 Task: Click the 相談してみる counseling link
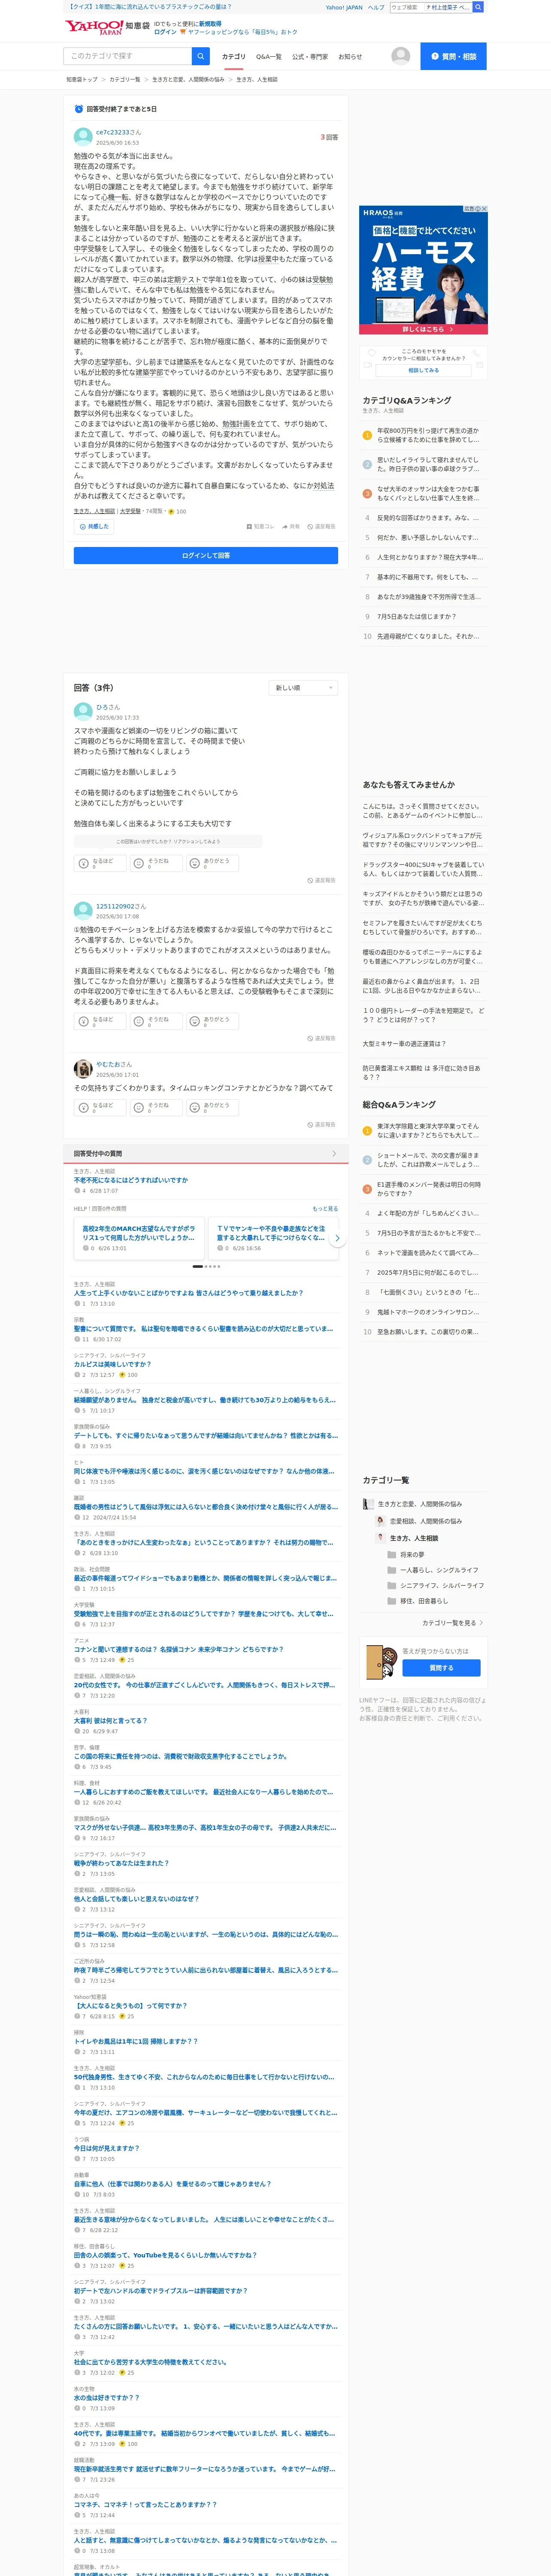pyautogui.click(x=423, y=370)
